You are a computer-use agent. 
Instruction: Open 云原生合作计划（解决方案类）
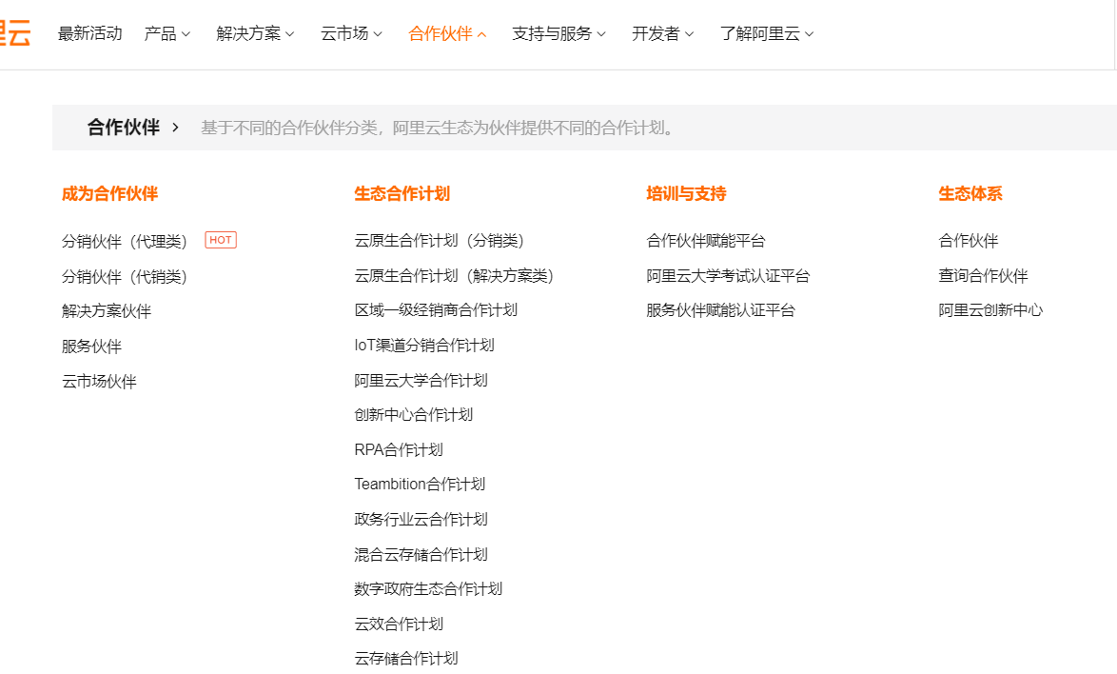455,276
